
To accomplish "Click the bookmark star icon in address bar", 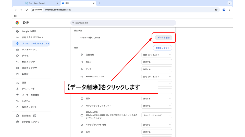I will (216, 10).
